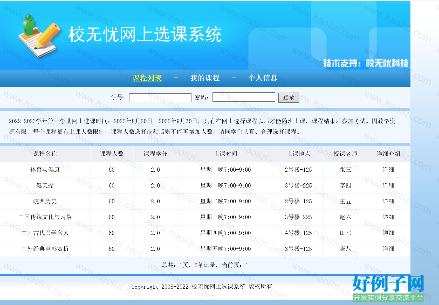This screenshot has height=305, width=439.
Task: Select the 中国古代医学名人 course name
Action: (x=45, y=233)
